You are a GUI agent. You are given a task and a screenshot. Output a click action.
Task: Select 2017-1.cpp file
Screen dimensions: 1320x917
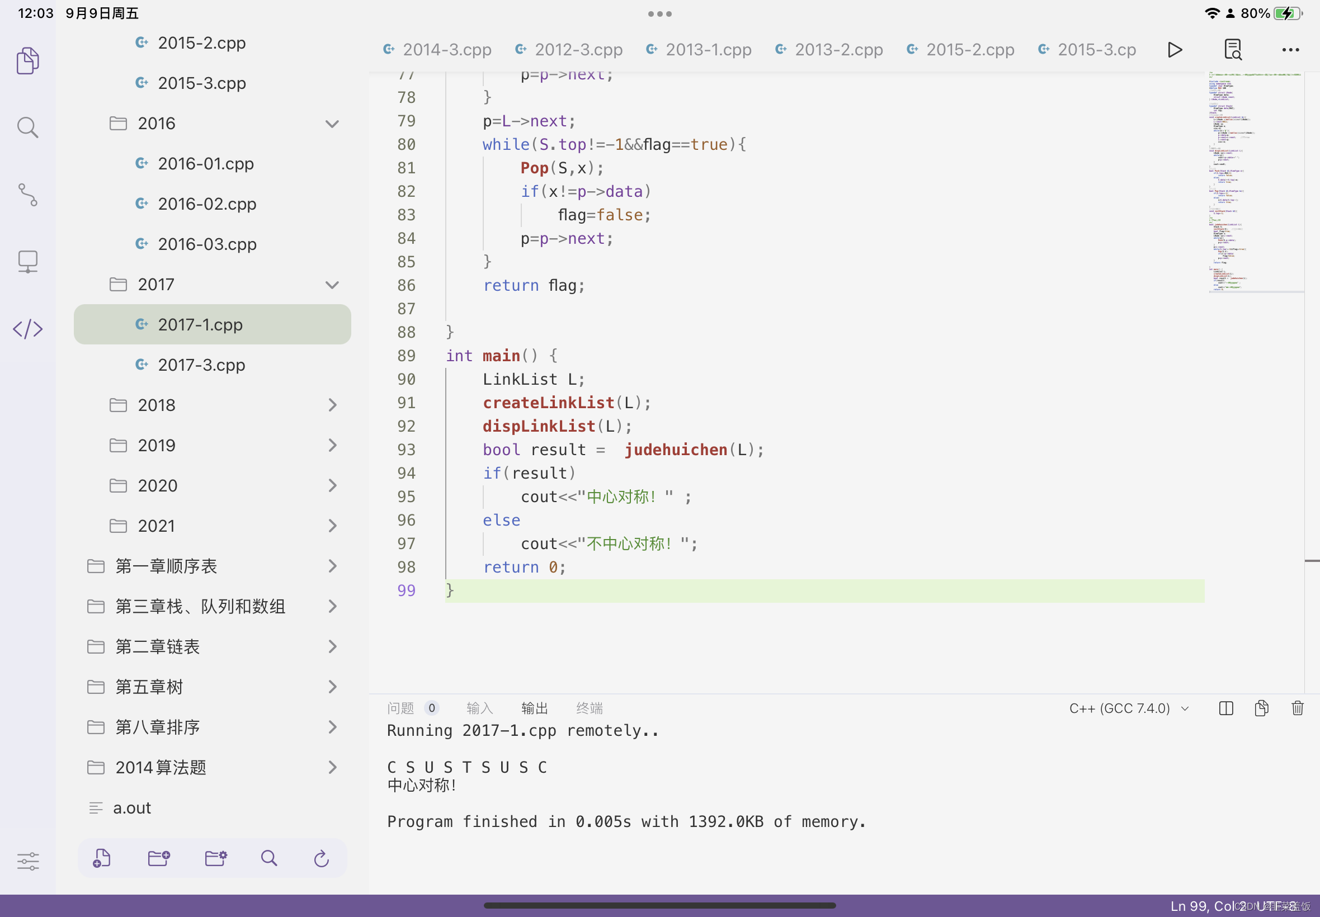point(212,325)
